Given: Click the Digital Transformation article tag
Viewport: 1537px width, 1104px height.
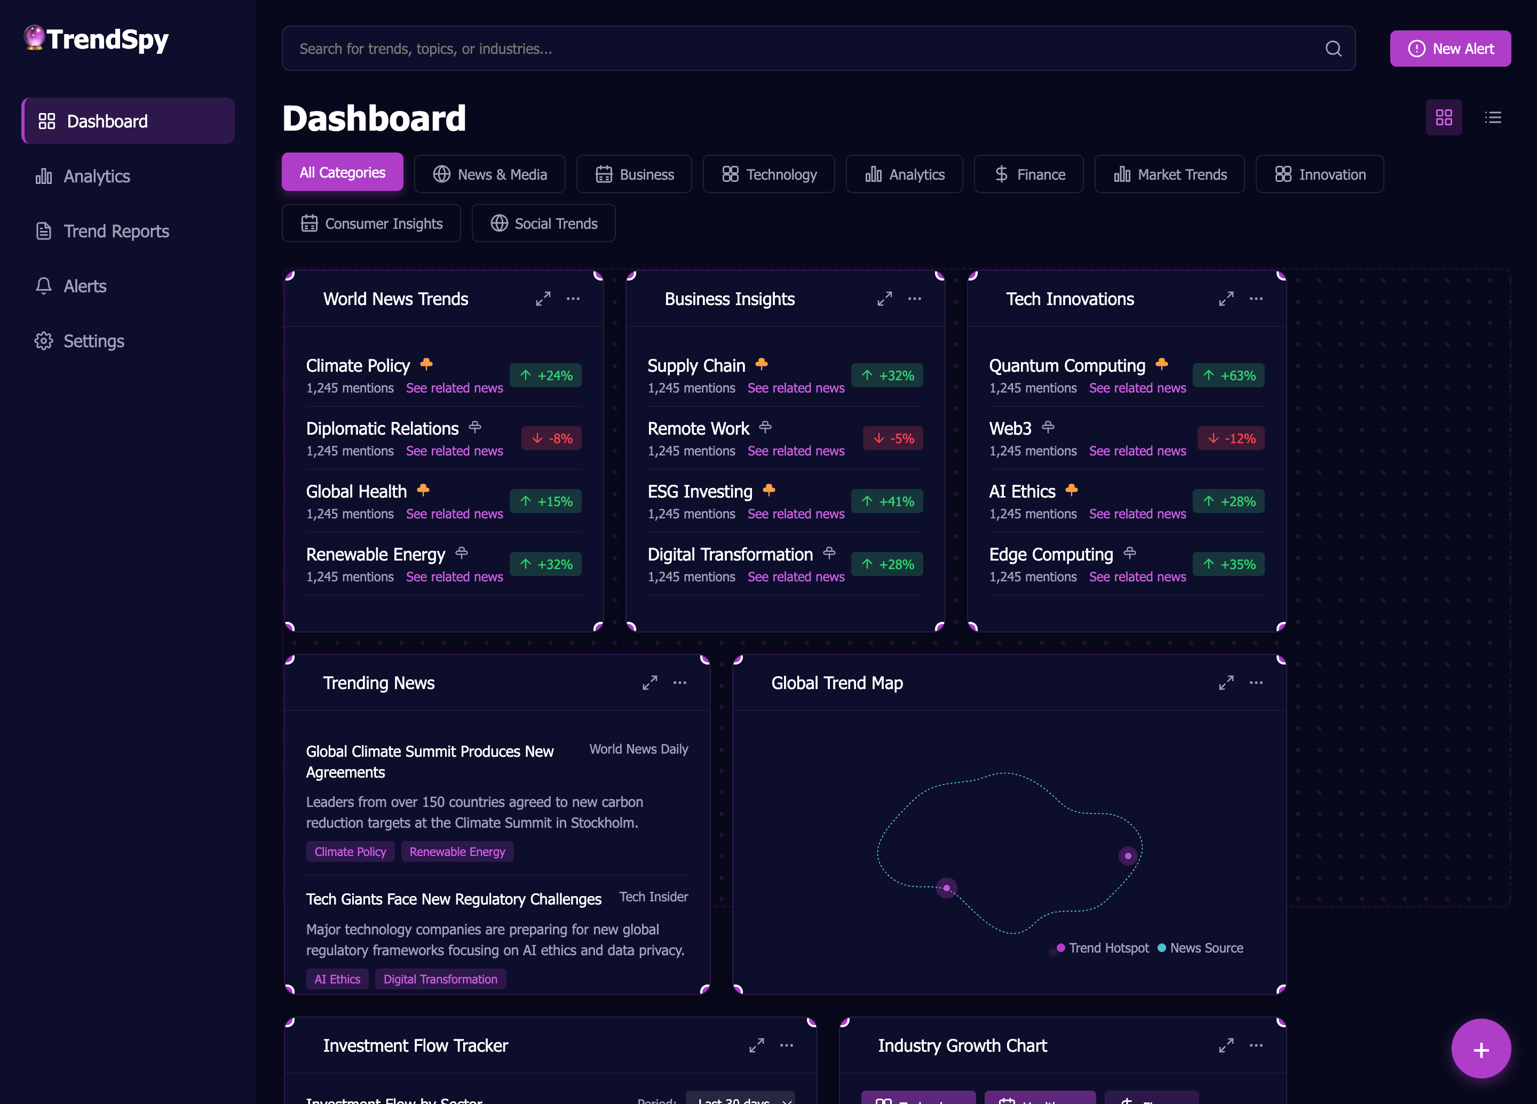Looking at the screenshot, I should 440,979.
